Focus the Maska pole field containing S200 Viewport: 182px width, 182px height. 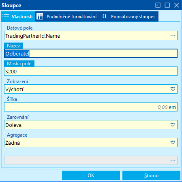(x=91, y=71)
